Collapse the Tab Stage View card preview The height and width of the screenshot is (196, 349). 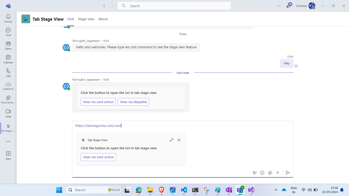coord(171,140)
